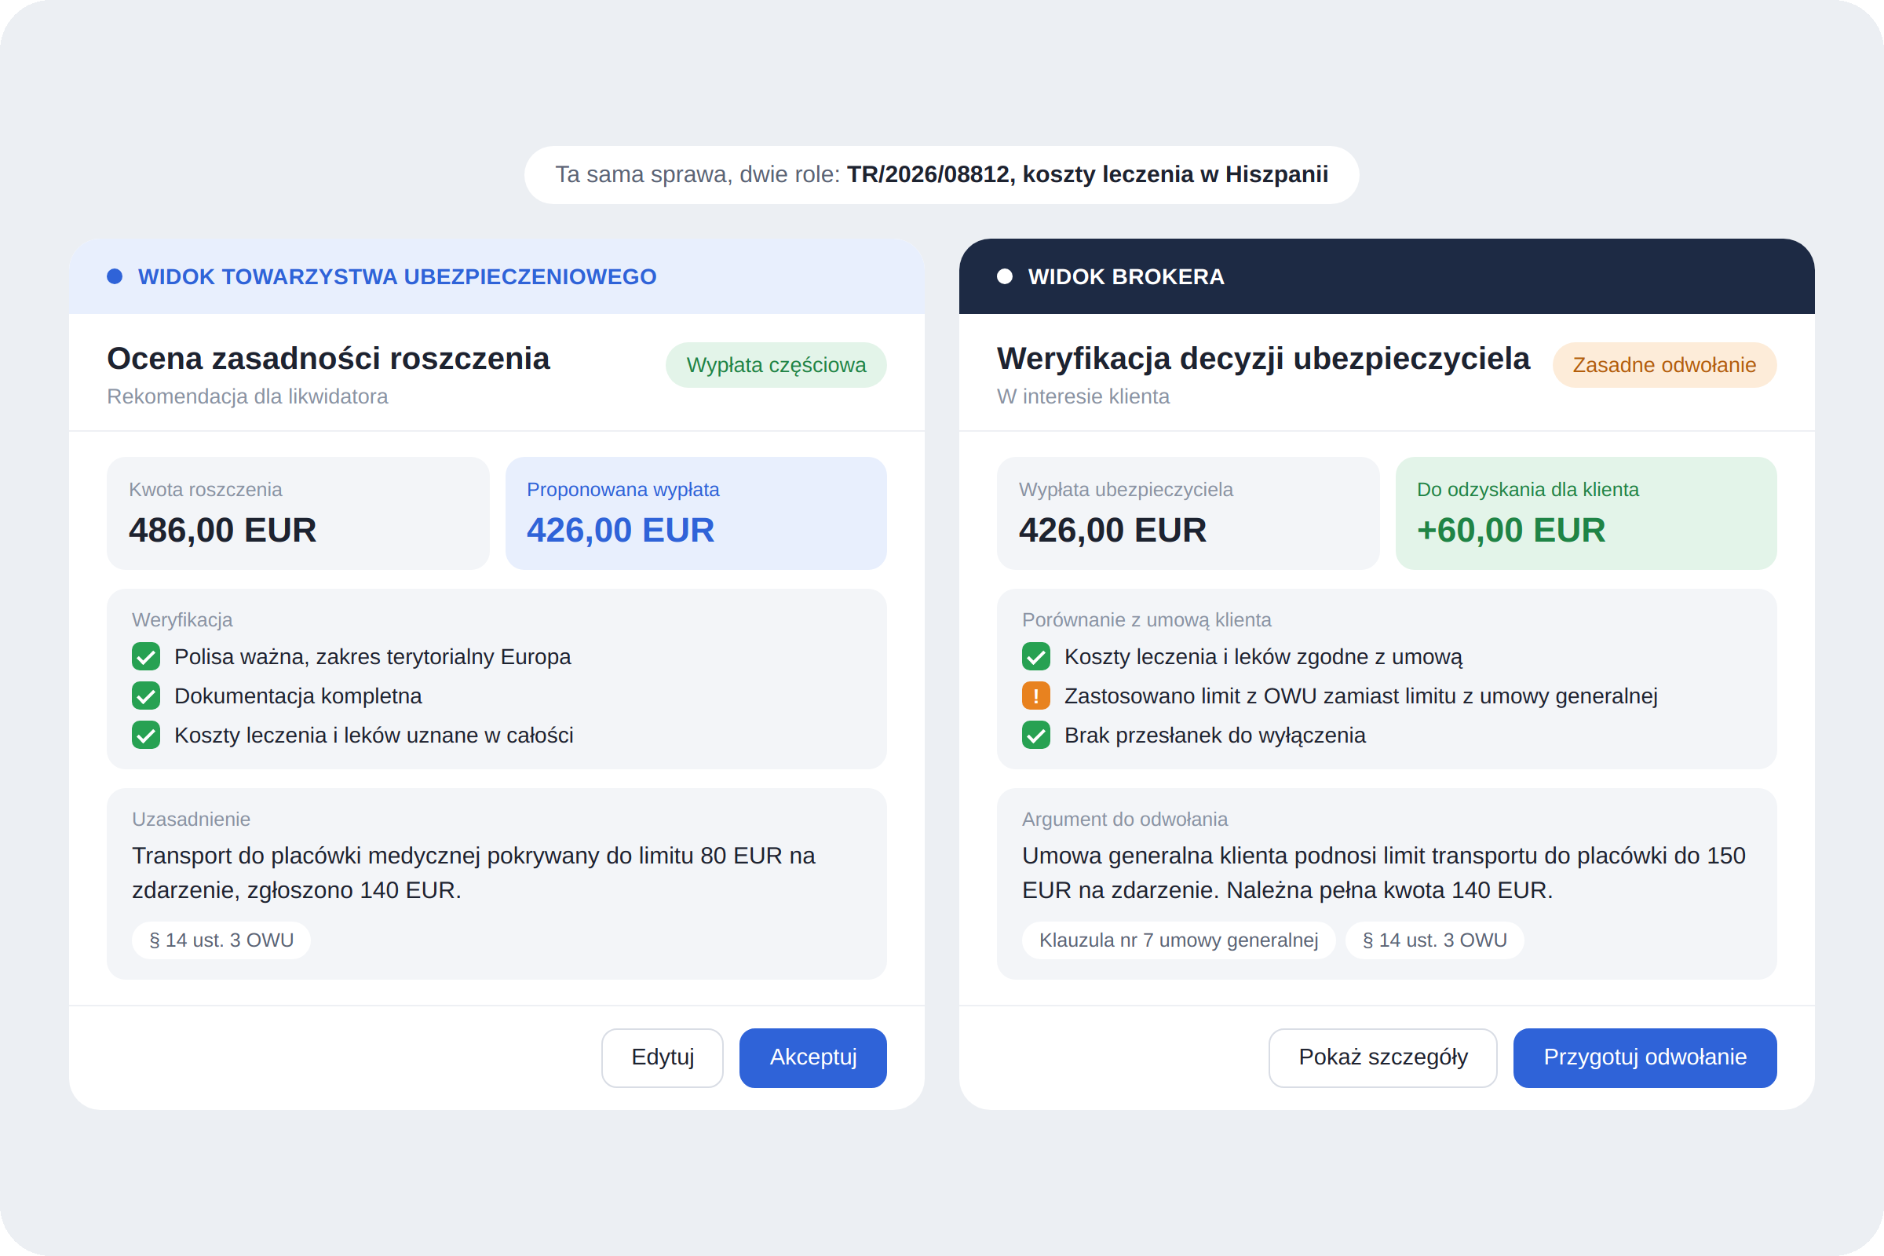Click text Zastosowano limit z OWU zamiast limitu
The image size is (1884, 1256).
click(x=1360, y=696)
